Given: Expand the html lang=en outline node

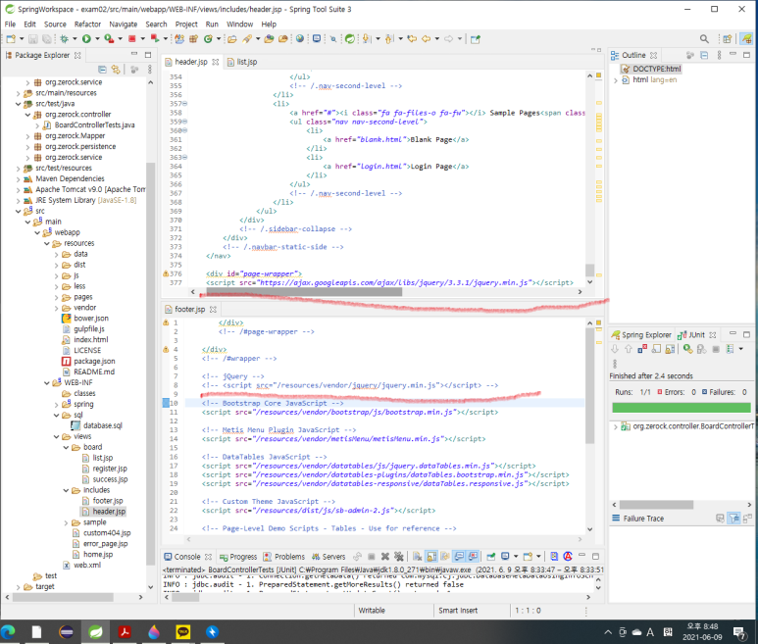Looking at the screenshot, I should tap(616, 80).
